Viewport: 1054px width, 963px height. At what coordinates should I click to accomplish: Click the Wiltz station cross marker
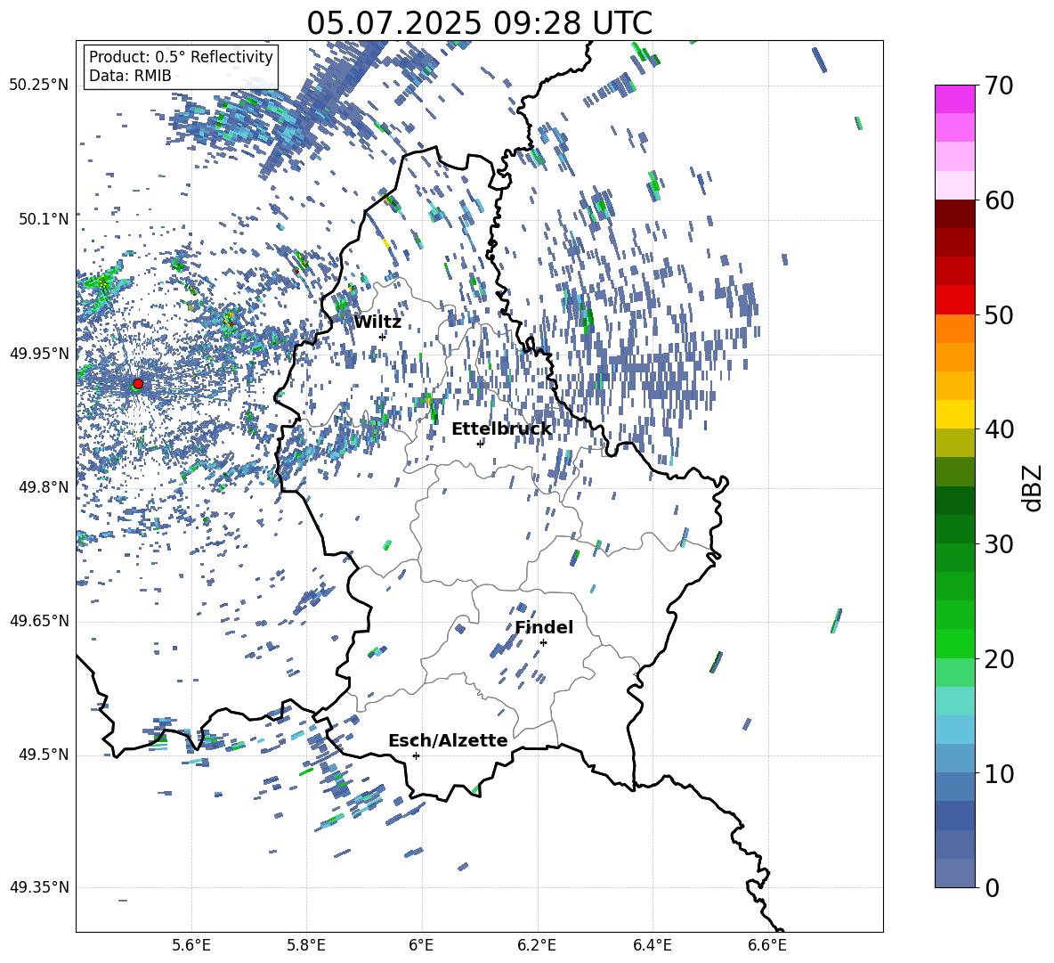[383, 337]
